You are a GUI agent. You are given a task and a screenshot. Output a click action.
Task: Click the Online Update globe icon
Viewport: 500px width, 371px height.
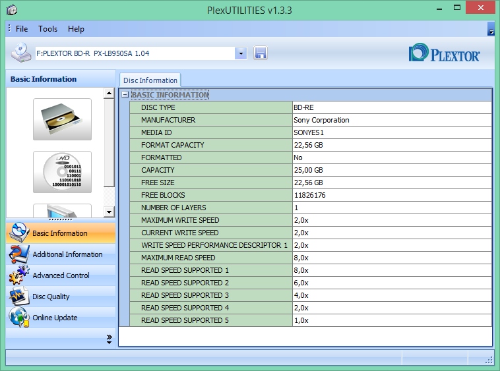click(19, 317)
